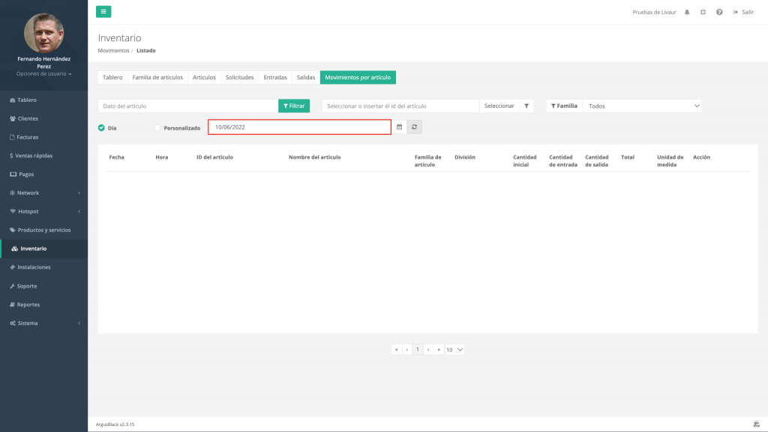Screen dimensions: 768x432
Task: Log out using Salir
Action: point(743,12)
